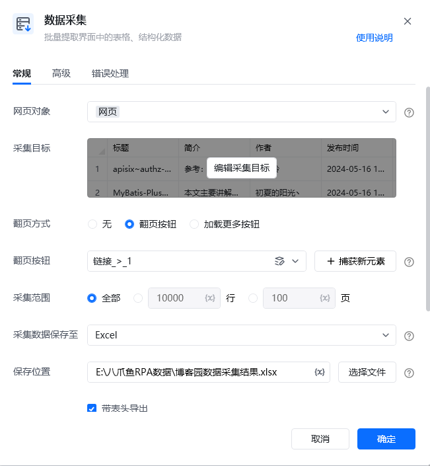Expand the 链接_>_1 element dropdown

[x=295, y=261]
